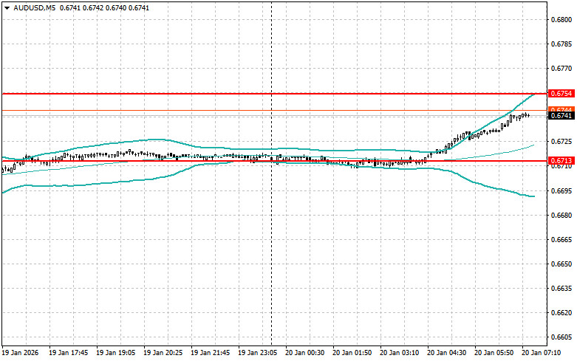
Task: Click the 0.6635 price scale value
Action: 561,288
